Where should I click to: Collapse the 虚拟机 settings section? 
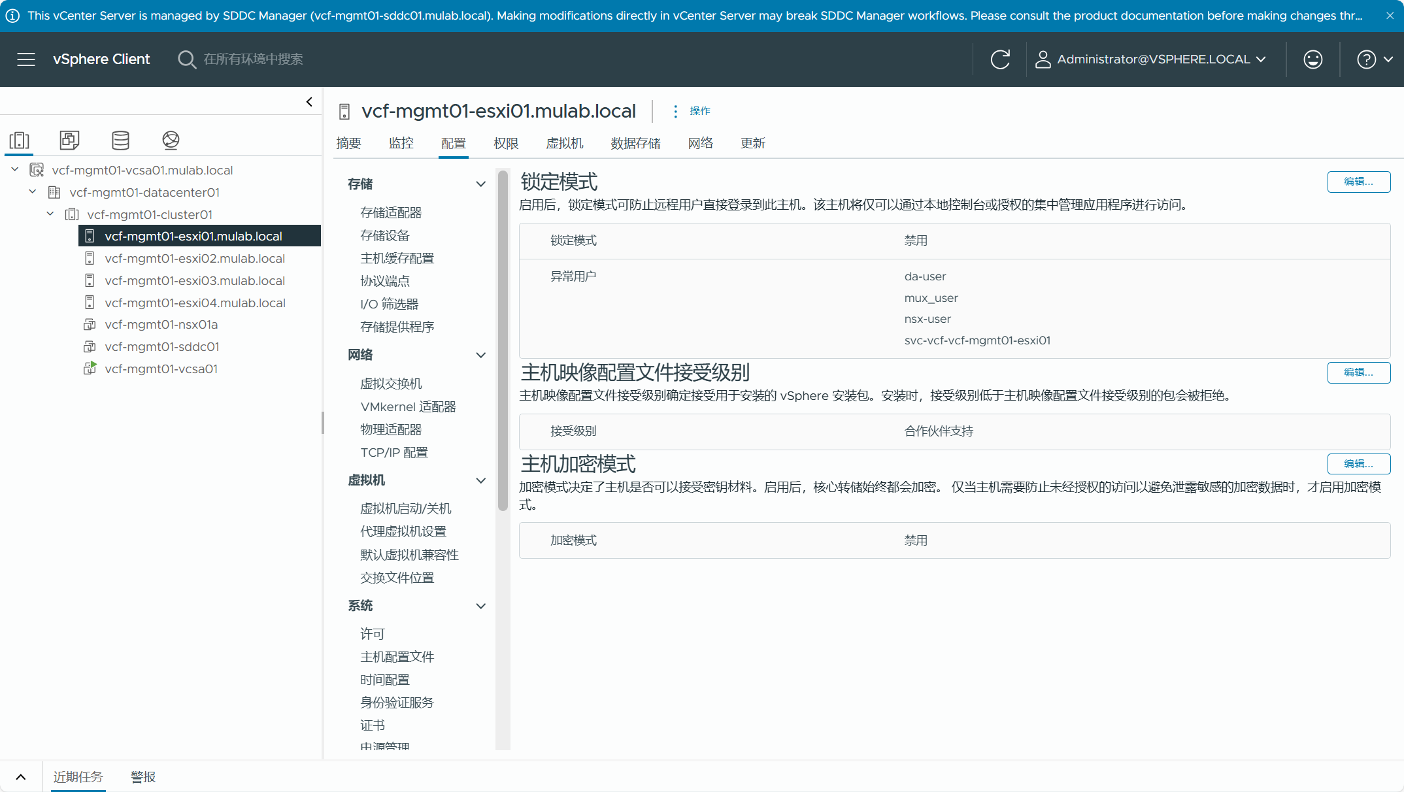click(480, 480)
